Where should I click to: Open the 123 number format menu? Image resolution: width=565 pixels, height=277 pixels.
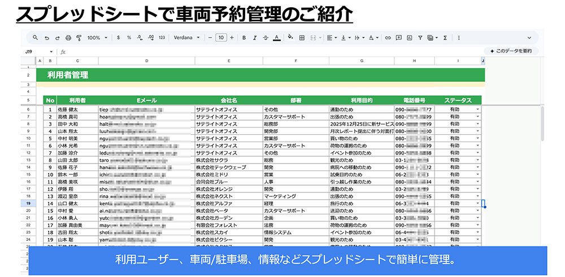click(x=162, y=38)
